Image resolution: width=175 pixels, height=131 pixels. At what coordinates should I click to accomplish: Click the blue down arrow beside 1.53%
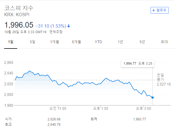[69, 26]
